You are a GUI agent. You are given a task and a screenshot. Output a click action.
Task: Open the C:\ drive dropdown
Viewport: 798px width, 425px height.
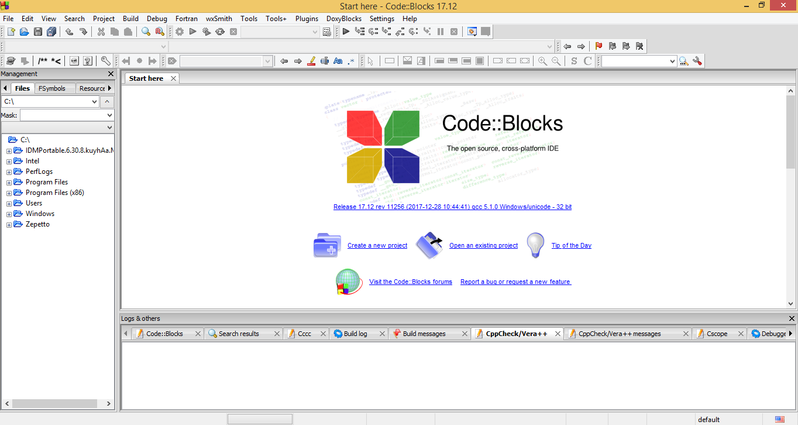click(95, 102)
